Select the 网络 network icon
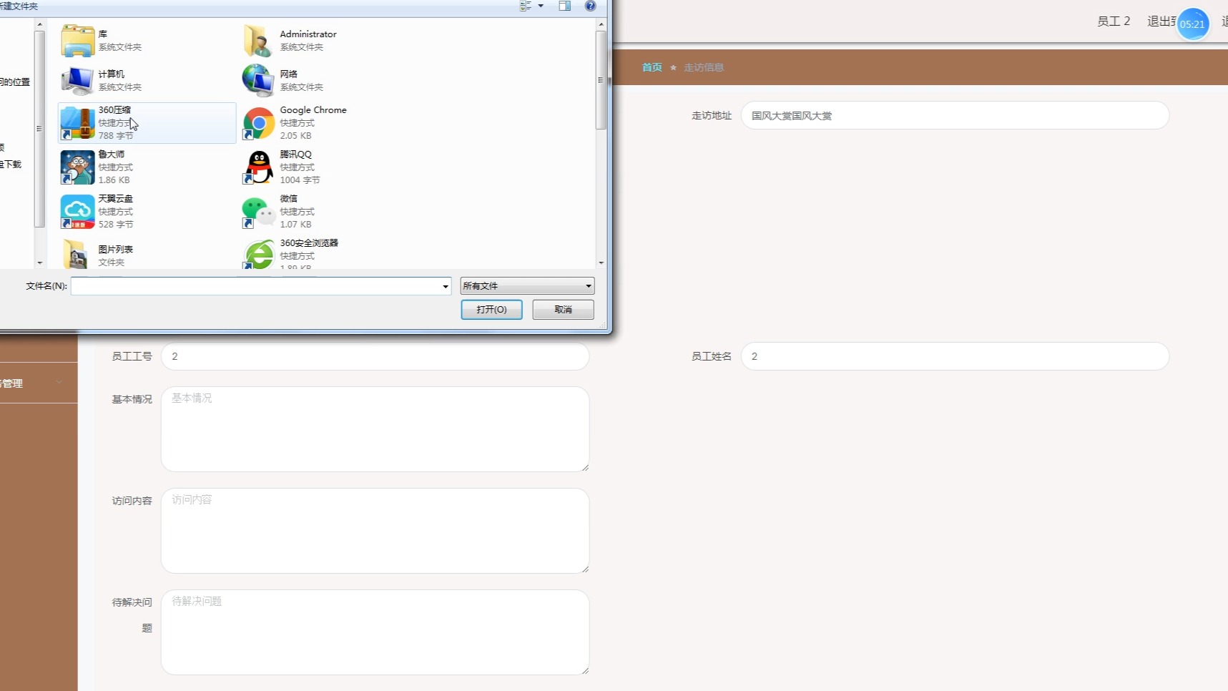The width and height of the screenshot is (1228, 691). pos(258,80)
